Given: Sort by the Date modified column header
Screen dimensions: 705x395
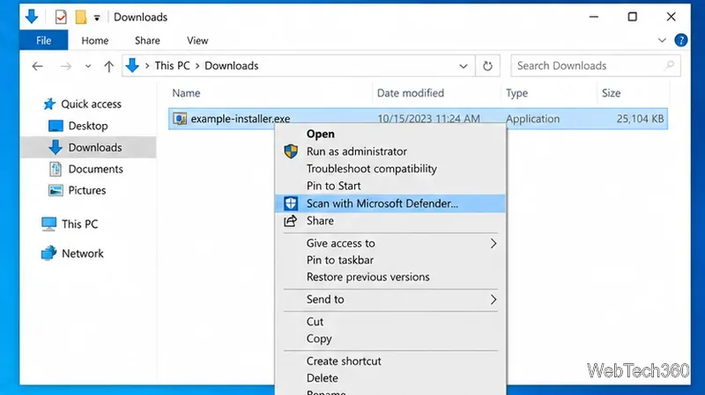Looking at the screenshot, I should [411, 93].
